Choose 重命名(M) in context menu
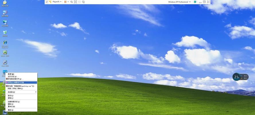The width and height of the screenshot is (255, 115). pyautogui.click(x=21, y=107)
